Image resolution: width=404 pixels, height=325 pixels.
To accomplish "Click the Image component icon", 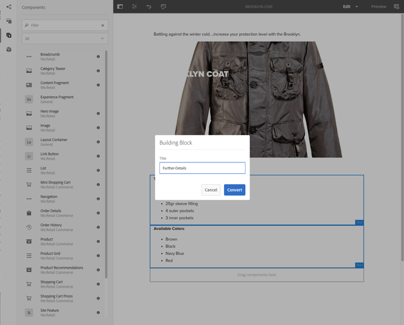I will (x=29, y=127).
